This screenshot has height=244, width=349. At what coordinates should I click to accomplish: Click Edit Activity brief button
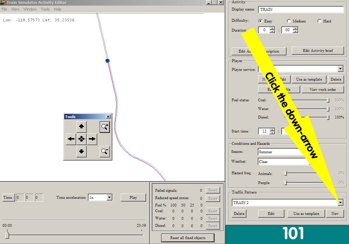318,51
